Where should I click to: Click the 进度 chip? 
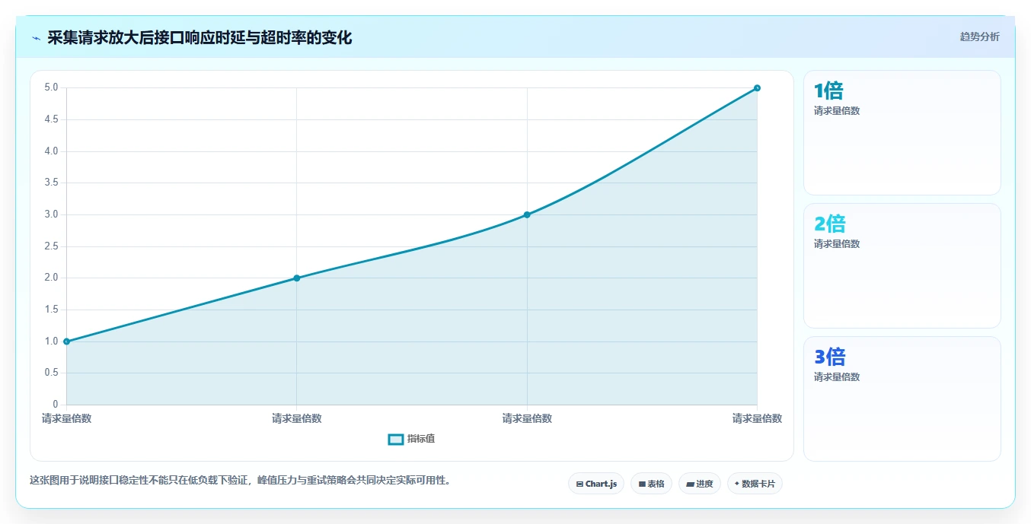click(699, 484)
